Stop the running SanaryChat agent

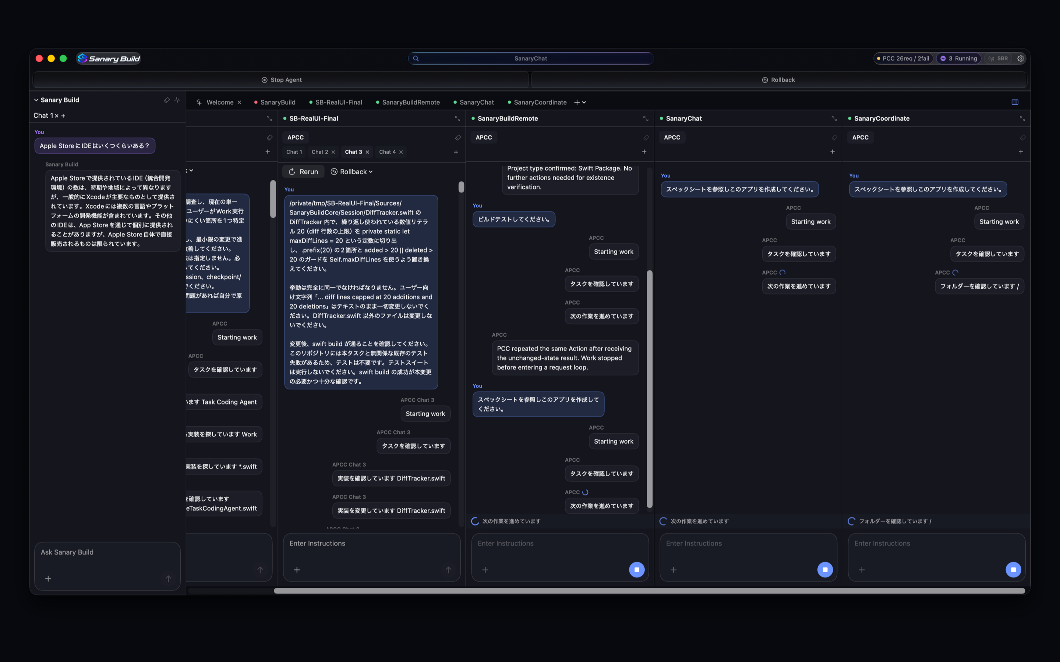coord(825,570)
